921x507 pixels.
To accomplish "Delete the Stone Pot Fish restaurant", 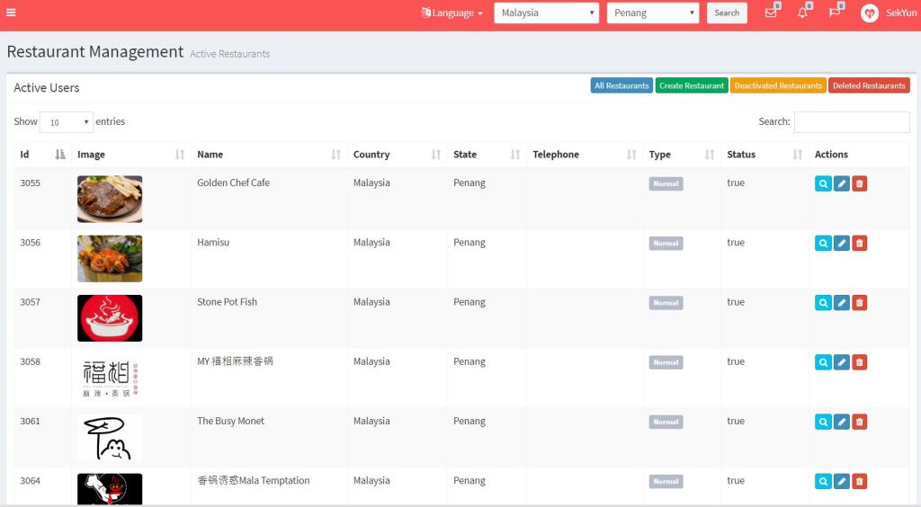I will (859, 303).
